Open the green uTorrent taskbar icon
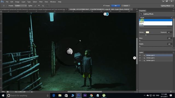 (x=104, y=95)
